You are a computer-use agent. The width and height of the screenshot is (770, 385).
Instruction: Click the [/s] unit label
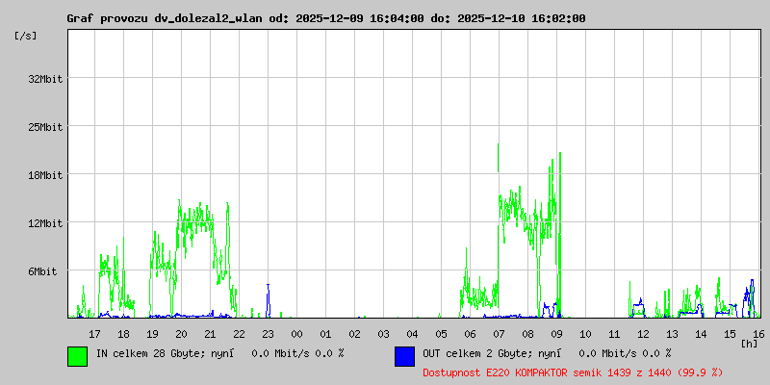coord(26,36)
